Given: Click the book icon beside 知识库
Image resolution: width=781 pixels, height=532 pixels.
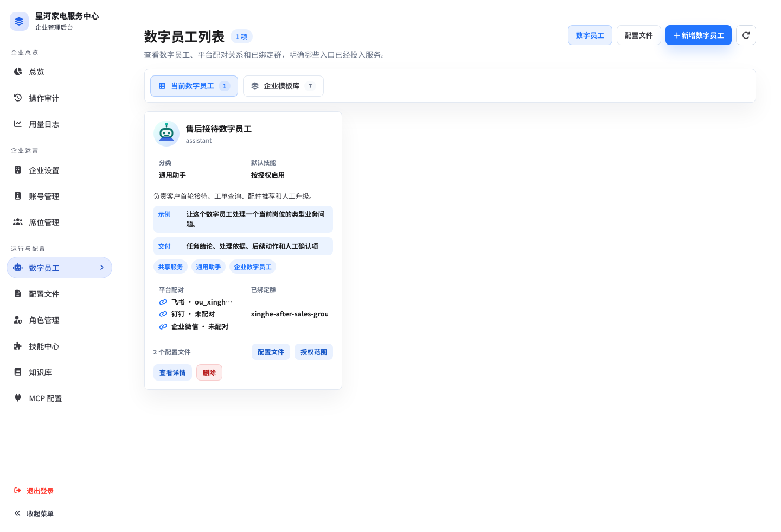Looking at the screenshot, I should pos(18,372).
